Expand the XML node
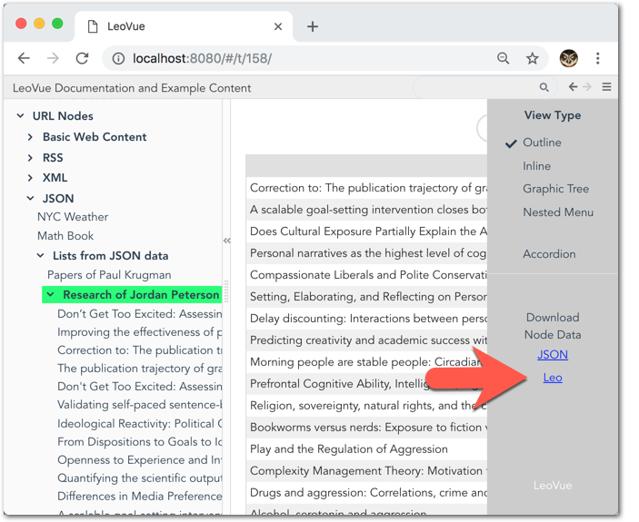 click(30, 178)
